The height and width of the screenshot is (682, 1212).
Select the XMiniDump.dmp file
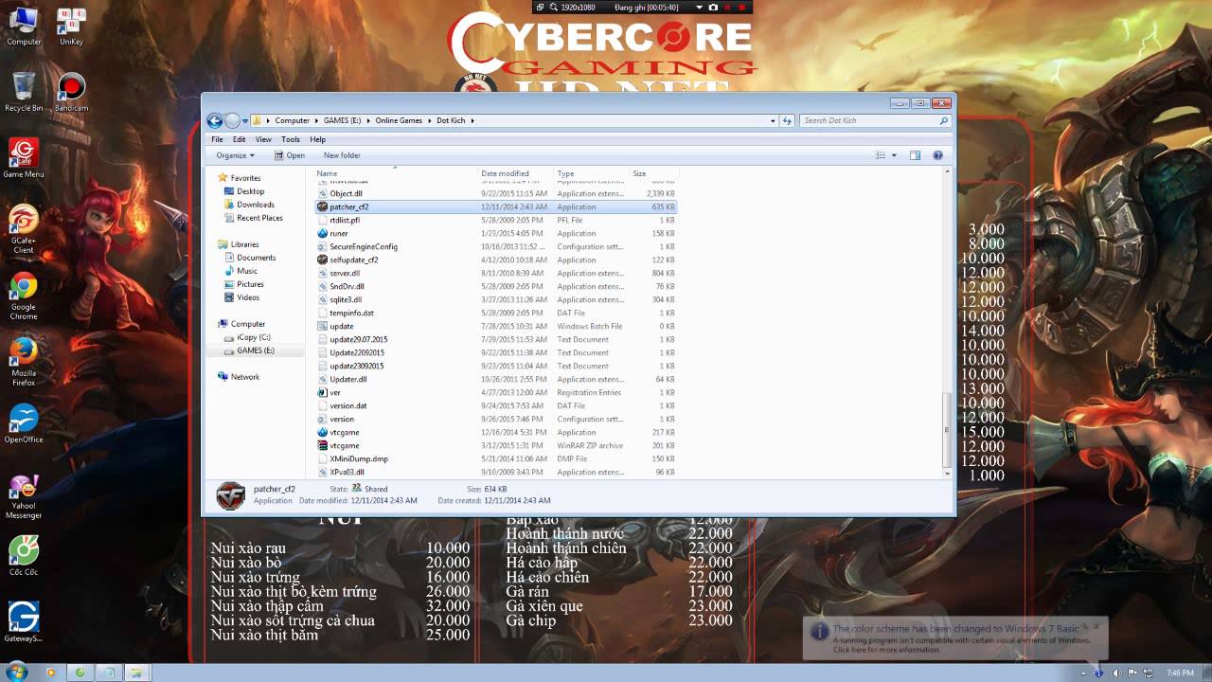click(x=496, y=458)
